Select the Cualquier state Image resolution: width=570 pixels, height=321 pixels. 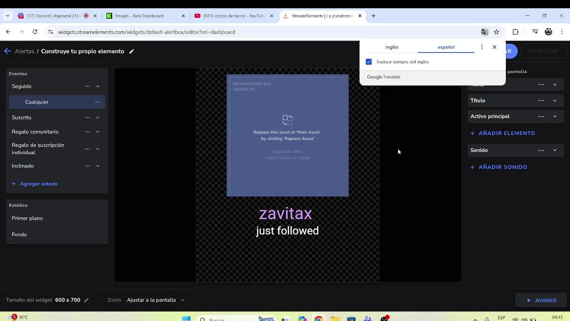click(57, 102)
